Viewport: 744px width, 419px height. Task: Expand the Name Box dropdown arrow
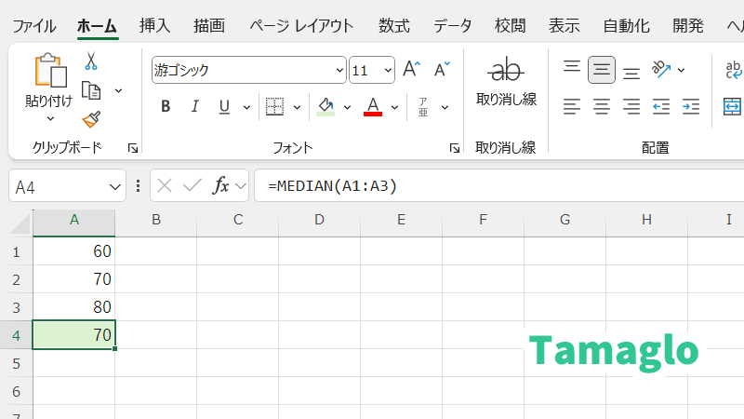[x=115, y=186]
